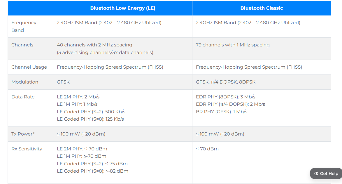Click the "LE 2M PHY: 2 Mb/s" line
342x184 pixels.
[x=78, y=97]
